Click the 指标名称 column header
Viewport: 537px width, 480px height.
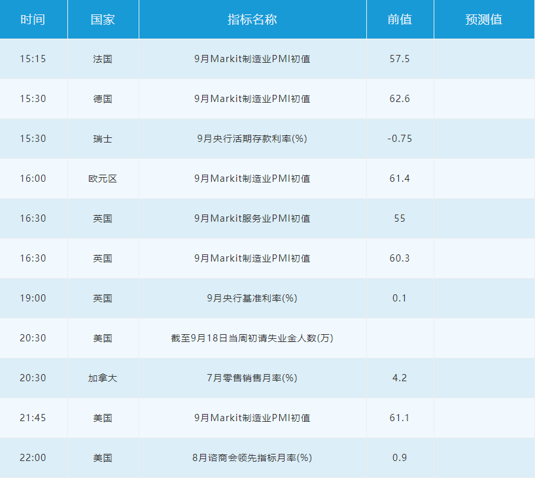pyautogui.click(x=252, y=20)
